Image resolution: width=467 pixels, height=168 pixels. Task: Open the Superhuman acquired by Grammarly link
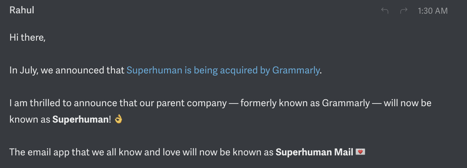(223, 70)
